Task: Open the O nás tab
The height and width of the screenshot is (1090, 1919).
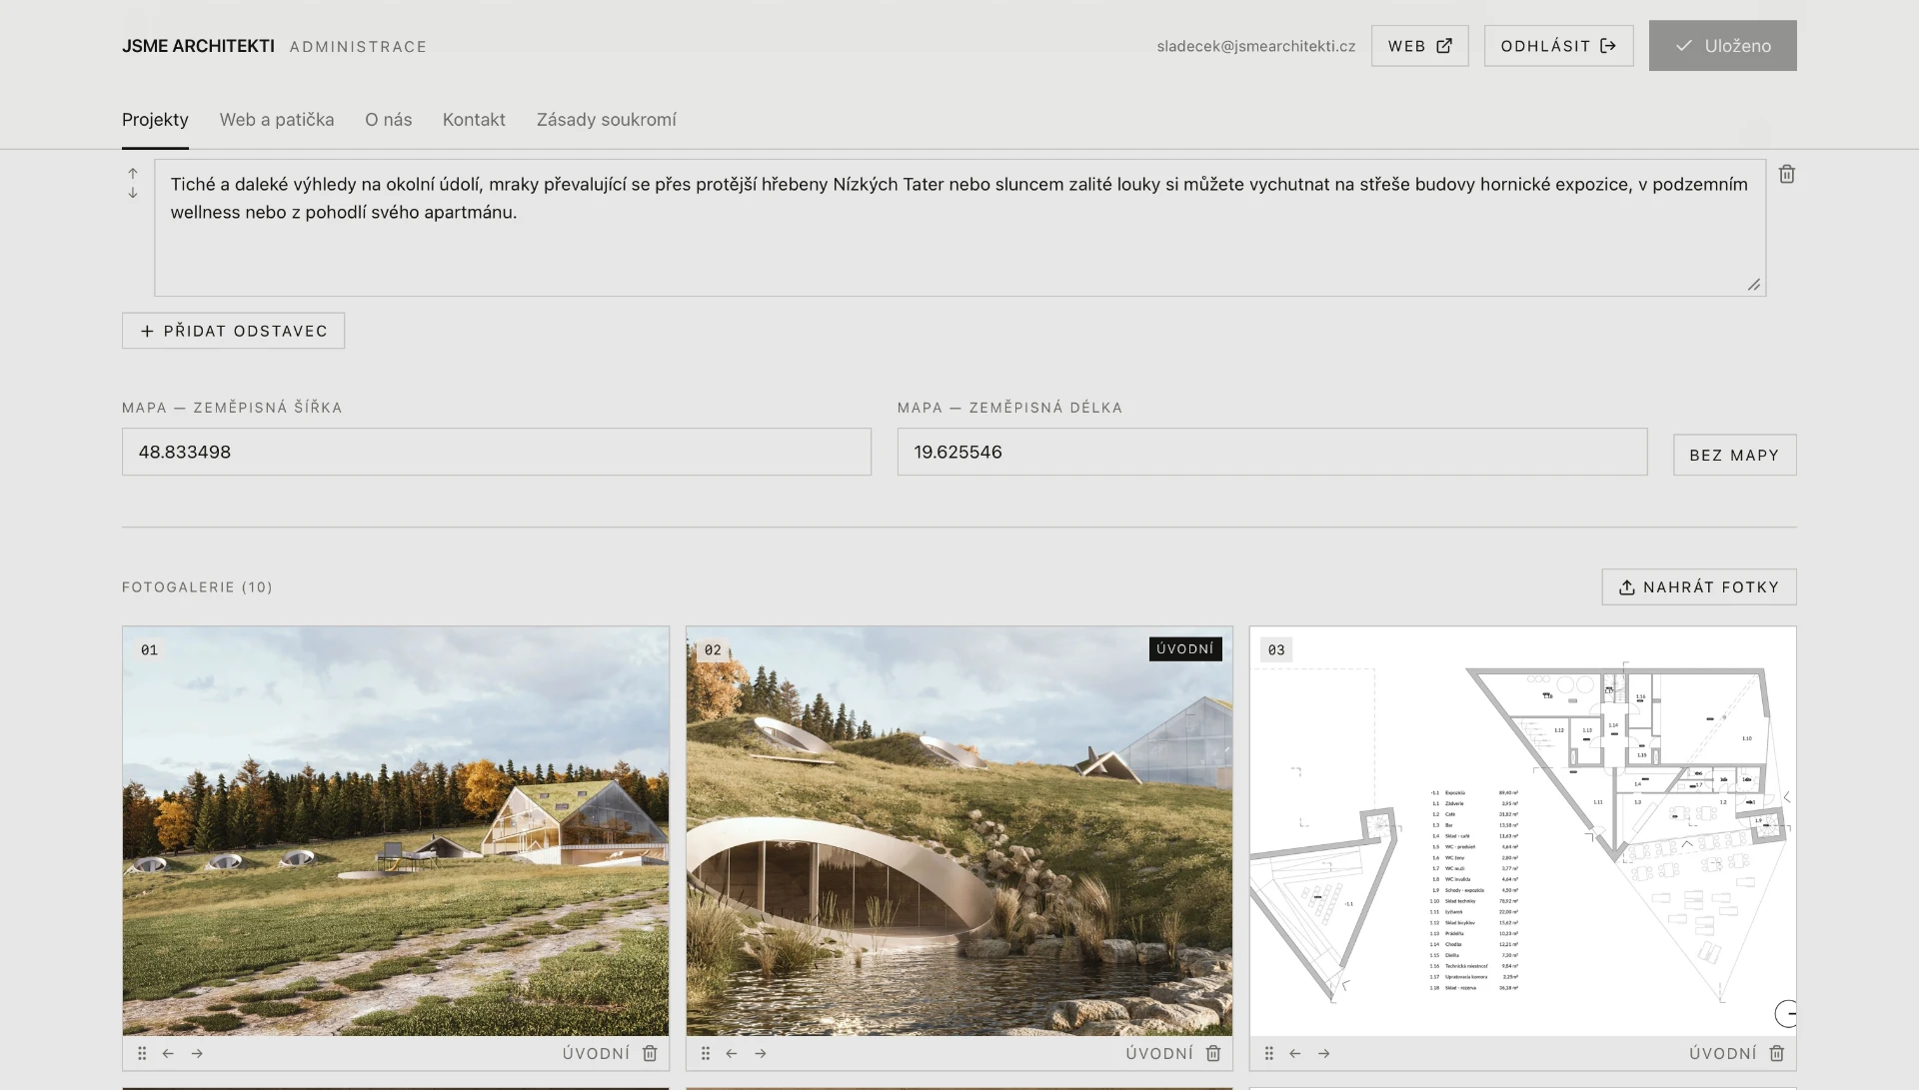Action: click(x=389, y=120)
